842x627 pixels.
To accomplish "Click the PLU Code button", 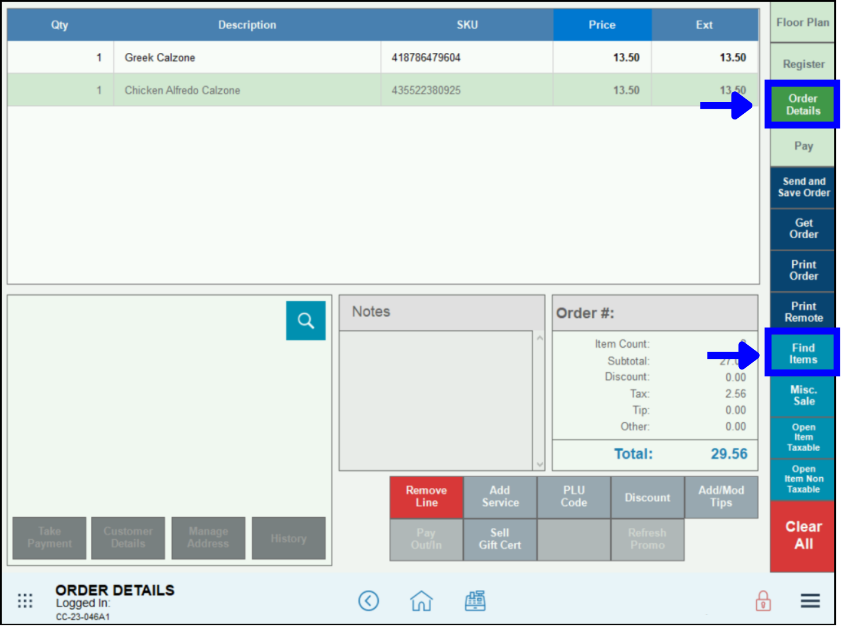I will tap(574, 497).
